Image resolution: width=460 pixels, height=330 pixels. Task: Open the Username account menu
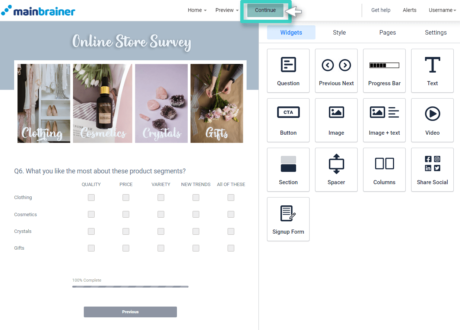(442, 10)
